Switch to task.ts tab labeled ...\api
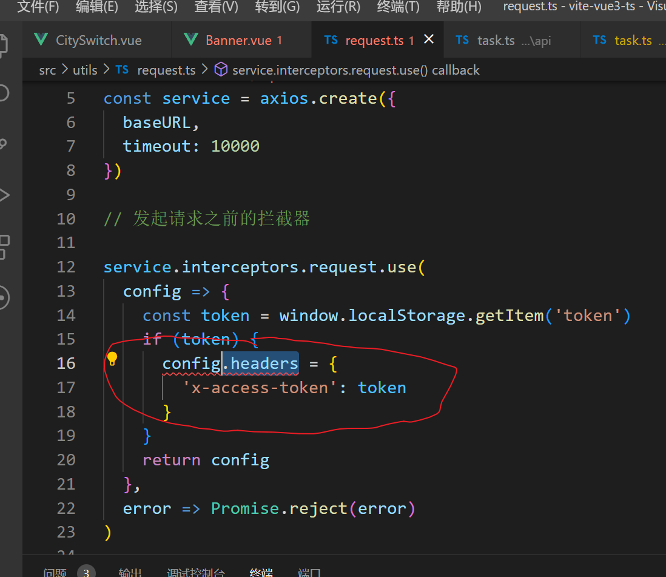The width and height of the screenshot is (666, 577). coord(512,41)
